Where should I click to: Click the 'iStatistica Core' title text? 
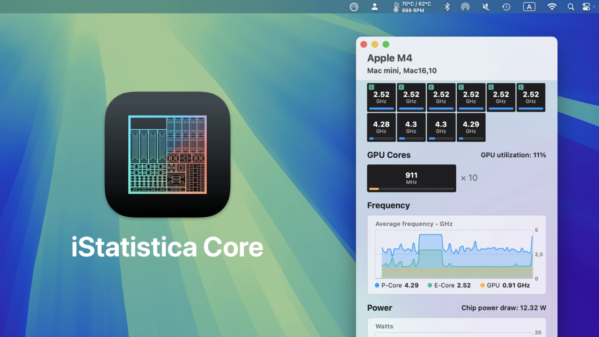point(167,247)
